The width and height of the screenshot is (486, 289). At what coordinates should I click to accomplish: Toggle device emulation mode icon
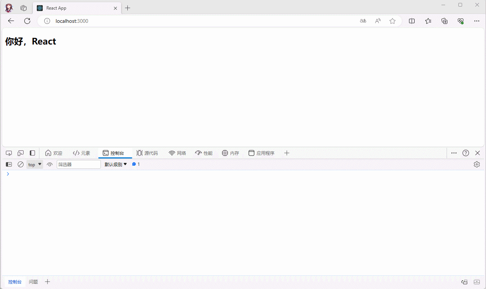(x=21, y=153)
